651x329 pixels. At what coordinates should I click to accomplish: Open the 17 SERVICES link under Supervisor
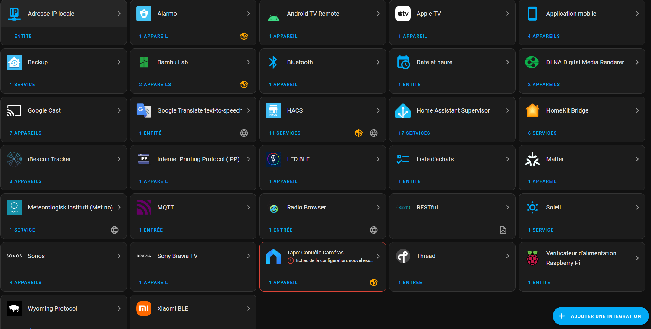coord(414,133)
